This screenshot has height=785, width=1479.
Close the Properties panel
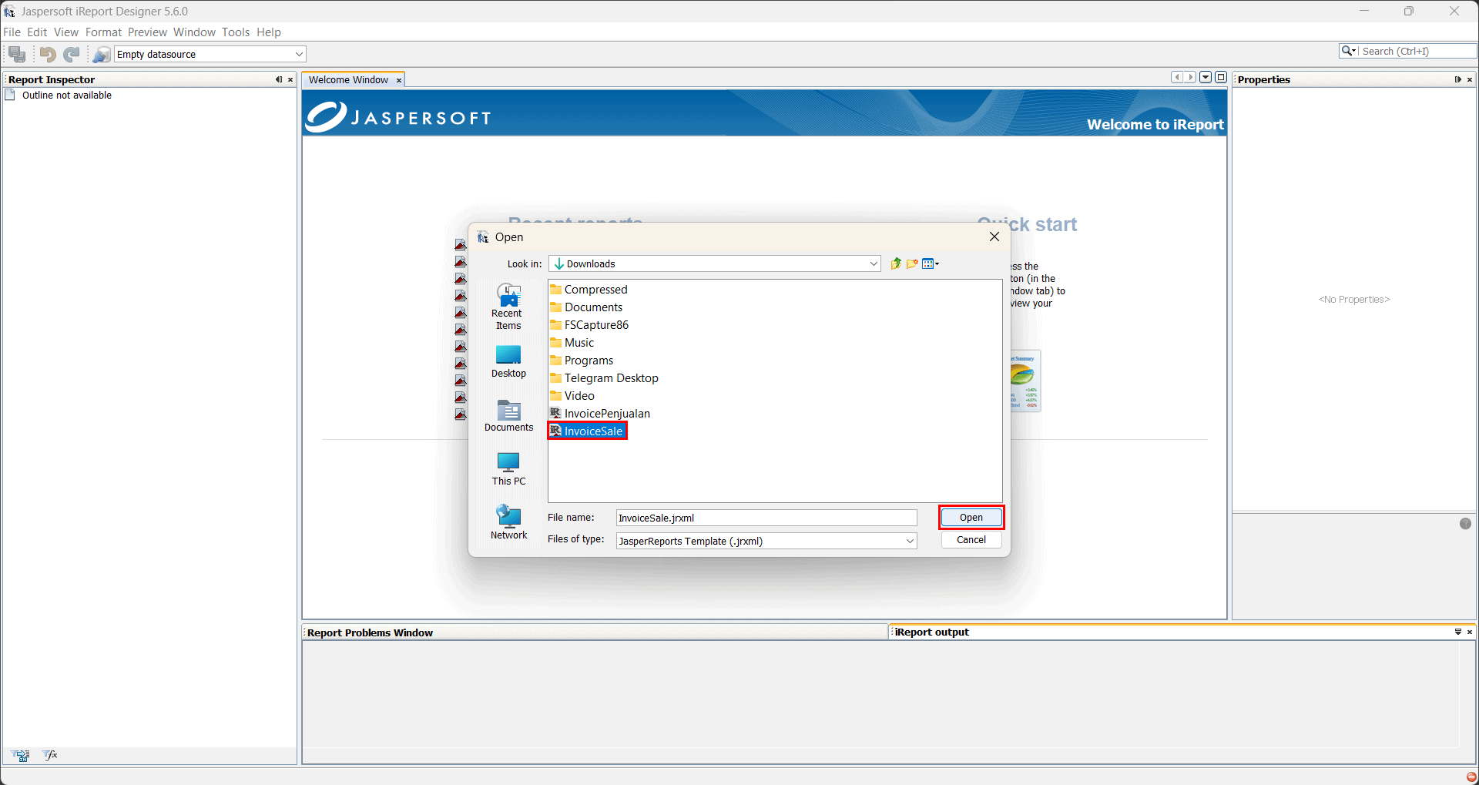click(x=1470, y=79)
